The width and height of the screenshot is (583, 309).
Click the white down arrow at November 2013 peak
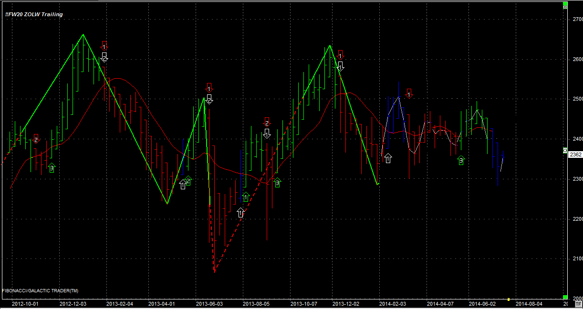click(x=340, y=66)
